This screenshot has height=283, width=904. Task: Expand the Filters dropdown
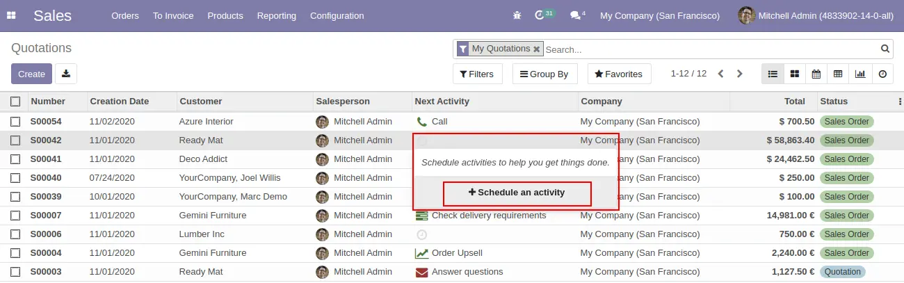point(478,74)
